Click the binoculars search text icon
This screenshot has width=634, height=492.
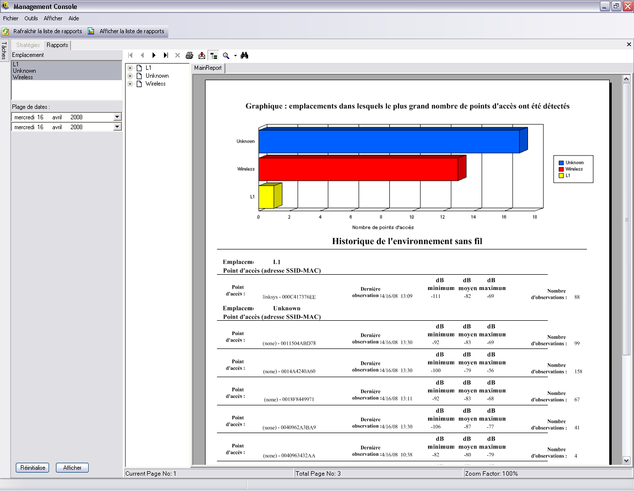click(x=244, y=55)
